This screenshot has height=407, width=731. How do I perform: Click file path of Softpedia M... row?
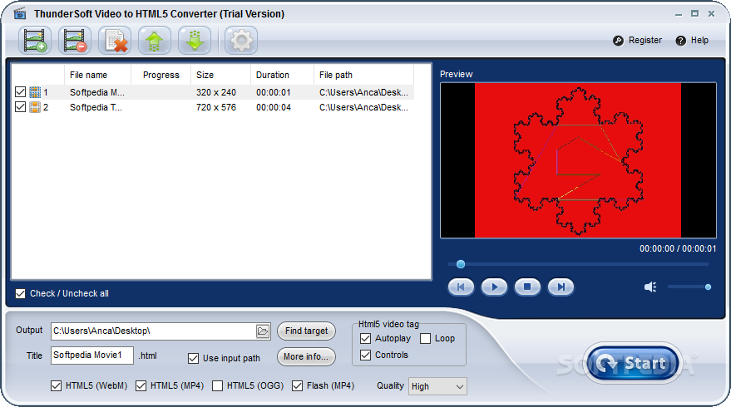(x=363, y=92)
